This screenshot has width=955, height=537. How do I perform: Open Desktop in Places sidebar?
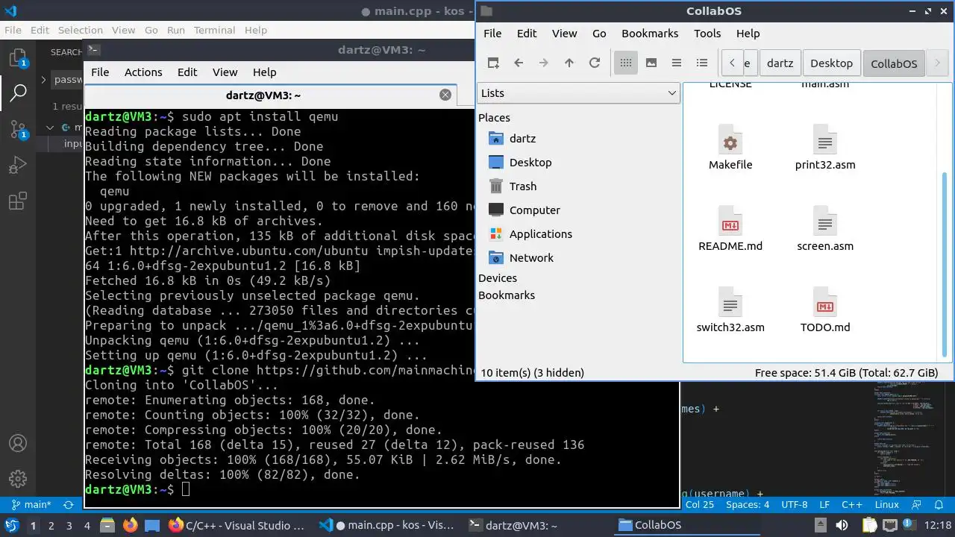[530, 163]
